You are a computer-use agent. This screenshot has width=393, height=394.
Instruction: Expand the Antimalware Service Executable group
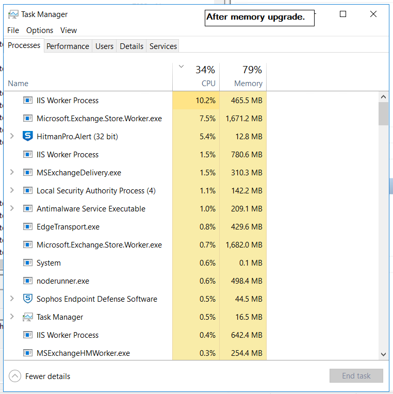pos(12,208)
